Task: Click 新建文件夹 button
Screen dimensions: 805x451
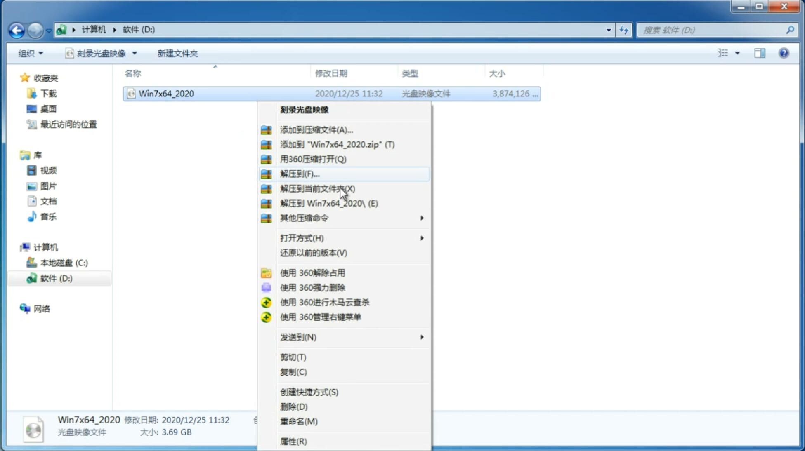Action: coord(178,53)
